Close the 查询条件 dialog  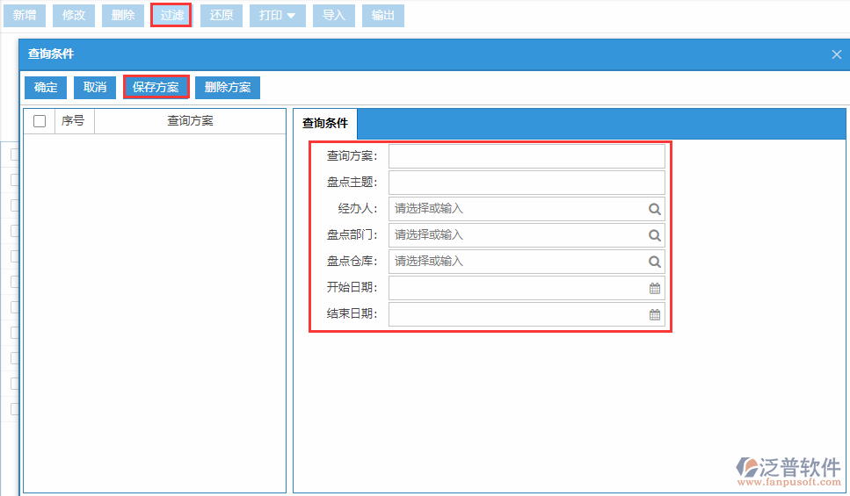point(836,54)
